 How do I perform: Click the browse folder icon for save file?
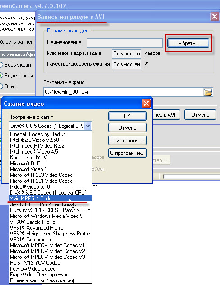point(208,92)
